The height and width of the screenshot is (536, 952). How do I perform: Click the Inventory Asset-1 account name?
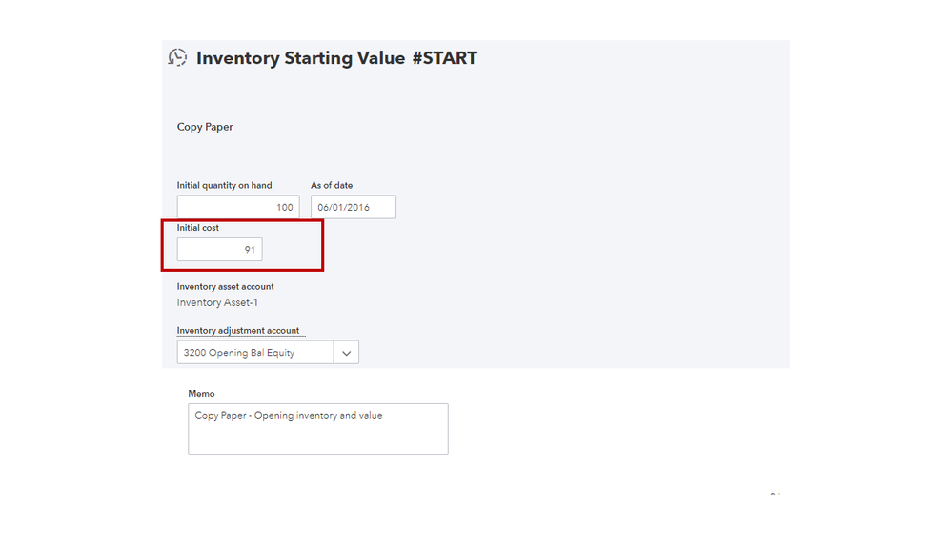point(217,302)
